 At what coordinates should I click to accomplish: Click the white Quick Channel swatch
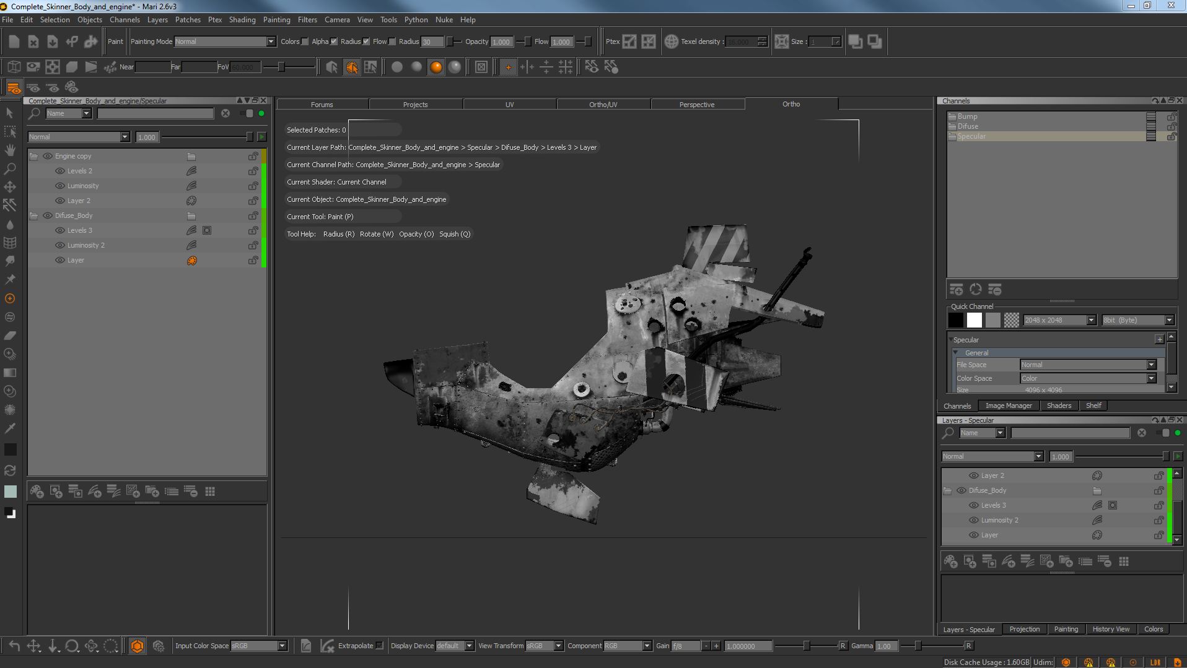(975, 320)
